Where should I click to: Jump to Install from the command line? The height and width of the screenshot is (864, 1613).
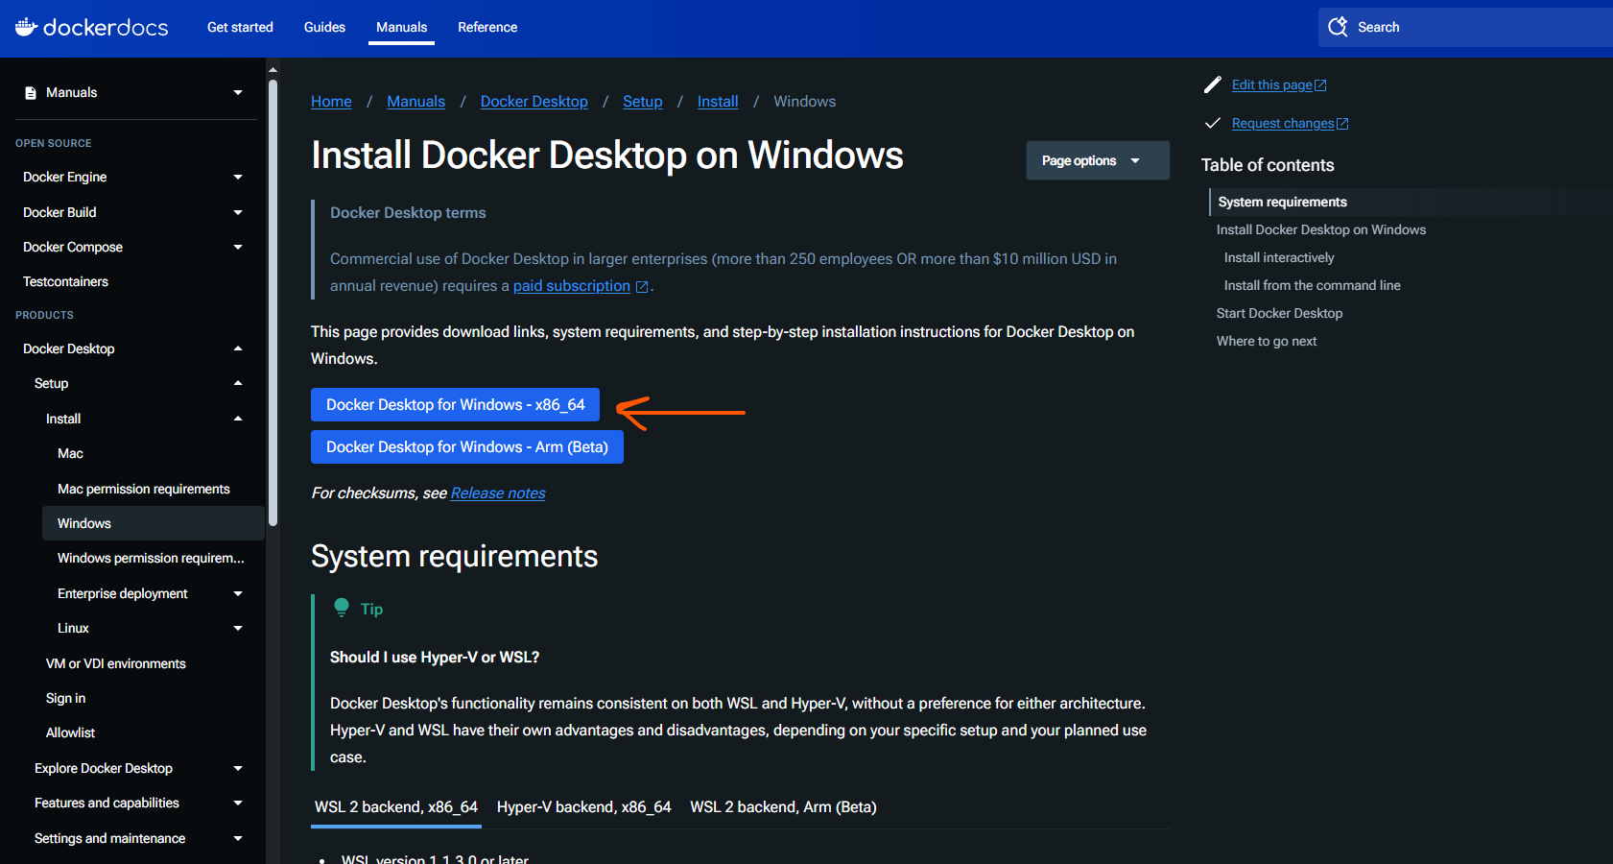pyautogui.click(x=1313, y=285)
